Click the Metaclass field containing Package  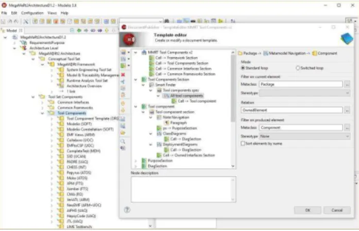[301, 84]
